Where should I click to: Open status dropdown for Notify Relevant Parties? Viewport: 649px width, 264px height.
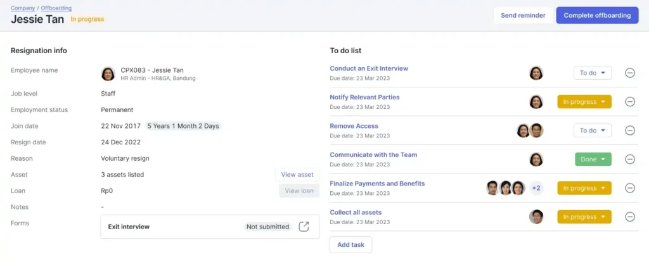584,102
